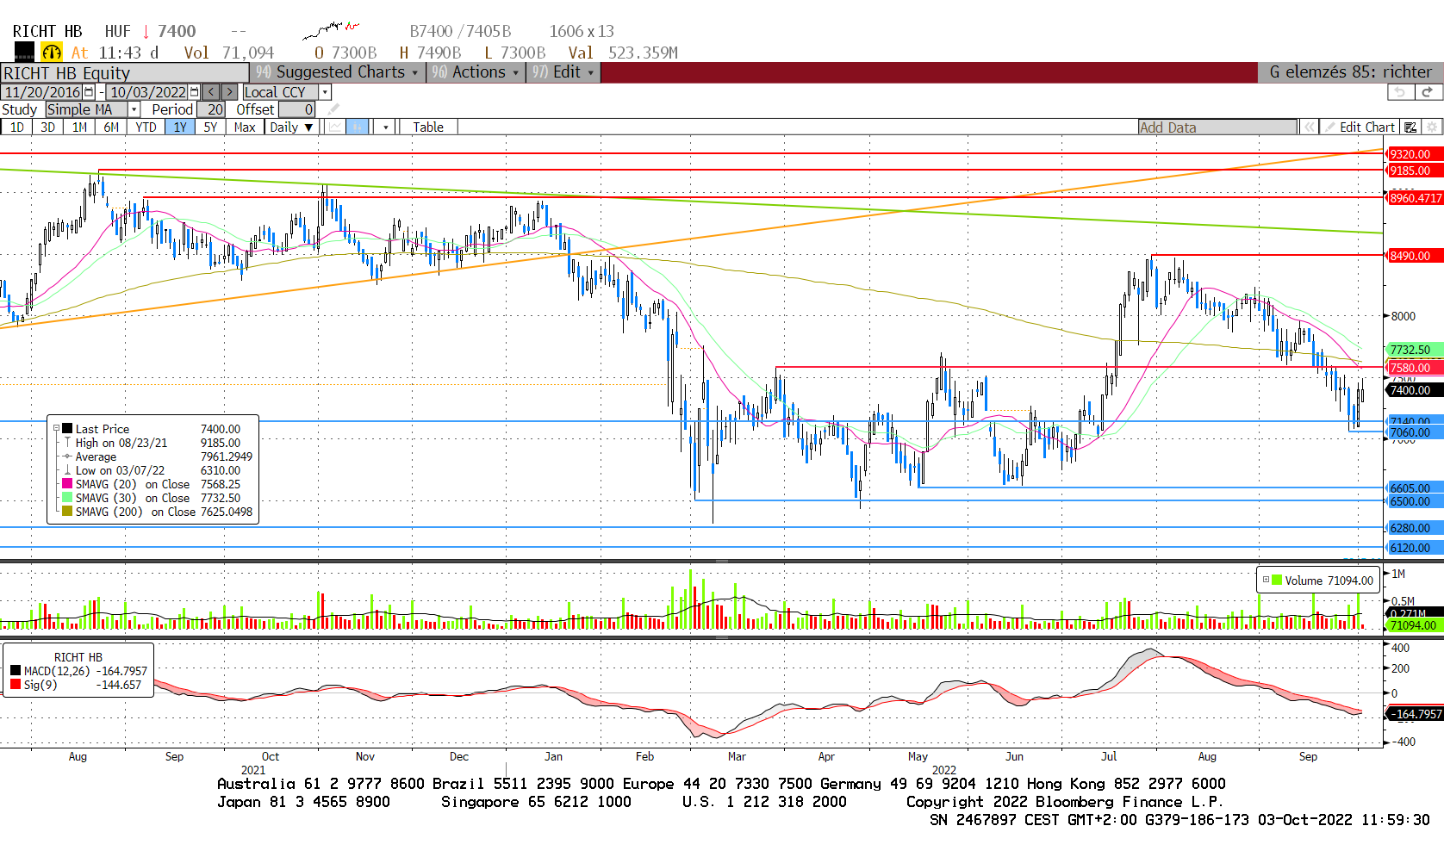Click Add Data input field
Viewport: 1444px width, 857px height.
(x=1217, y=127)
